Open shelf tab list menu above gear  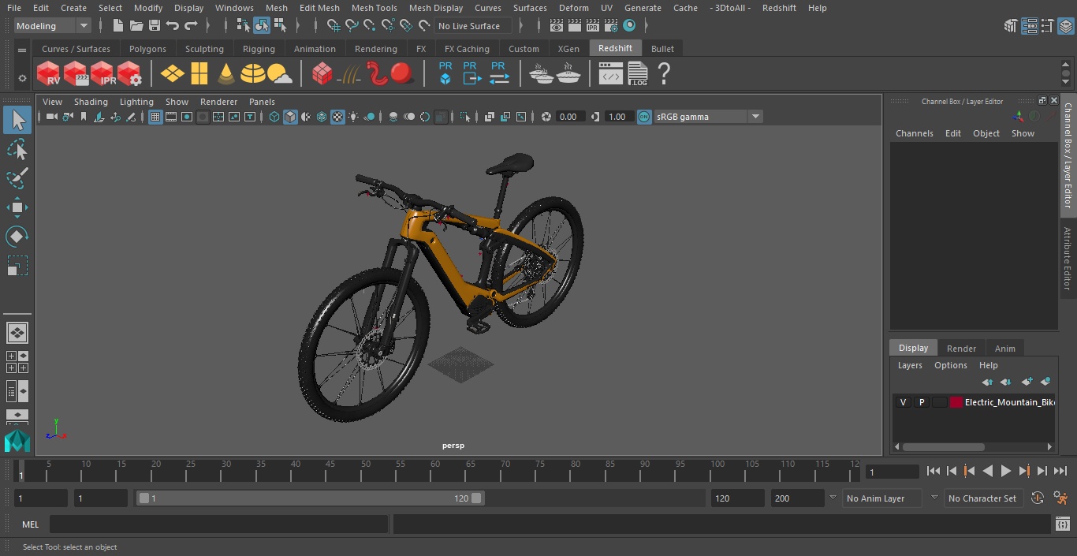point(22,49)
